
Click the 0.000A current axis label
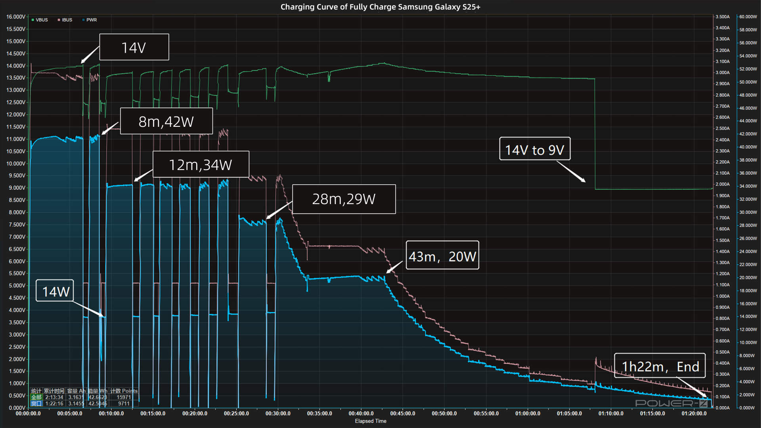[x=723, y=408]
